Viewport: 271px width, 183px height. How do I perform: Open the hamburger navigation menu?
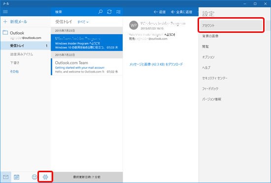tap(5, 12)
